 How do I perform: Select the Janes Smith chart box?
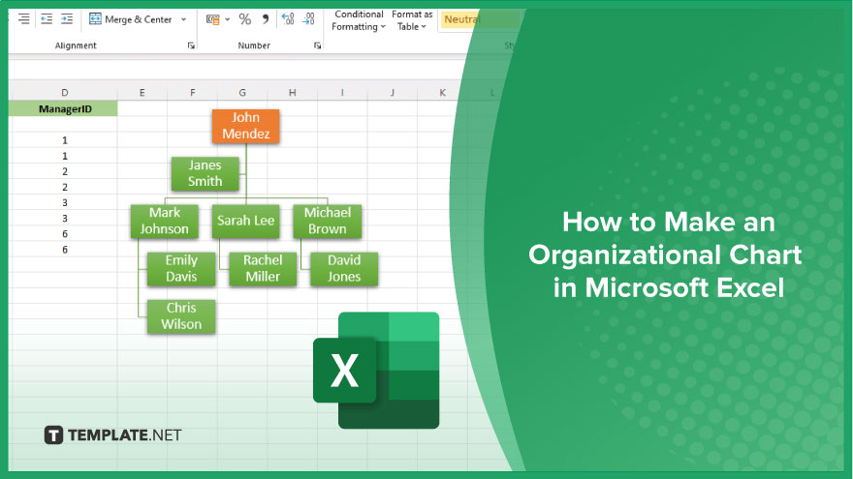click(205, 174)
